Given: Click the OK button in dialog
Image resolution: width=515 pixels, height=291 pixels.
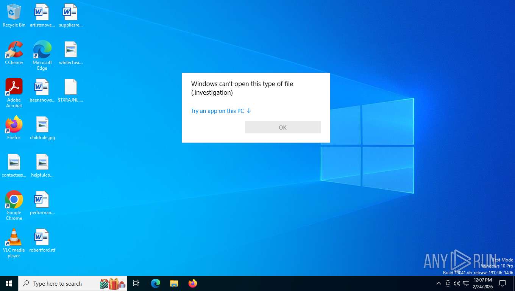Looking at the screenshot, I should click(283, 127).
